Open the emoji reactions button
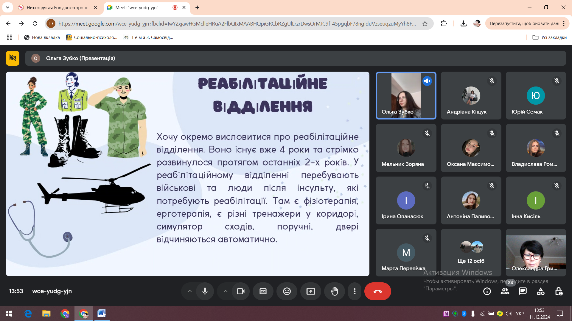Viewport: 572px width, 321px height. pyautogui.click(x=287, y=291)
